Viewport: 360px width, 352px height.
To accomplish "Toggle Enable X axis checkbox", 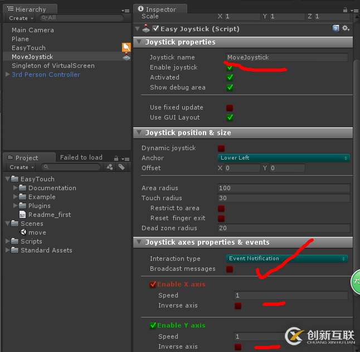I will tap(153, 284).
